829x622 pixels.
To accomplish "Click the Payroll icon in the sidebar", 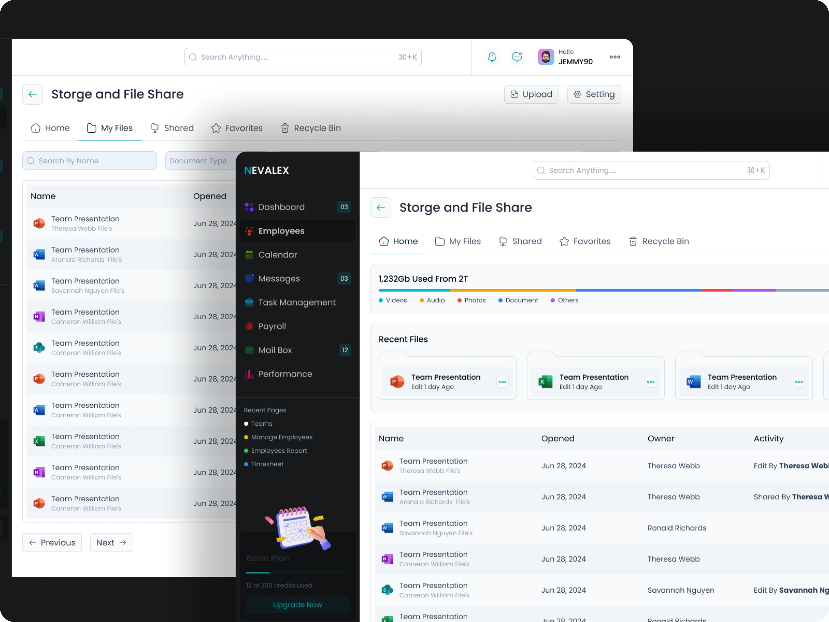I will (x=249, y=326).
